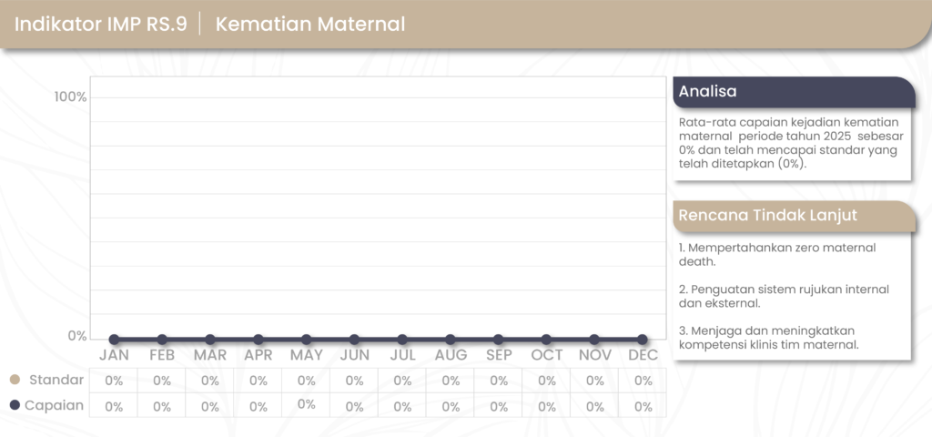Click the Capaian legend color dot
The height and width of the screenshot is (437, 932).
(15, 405)
